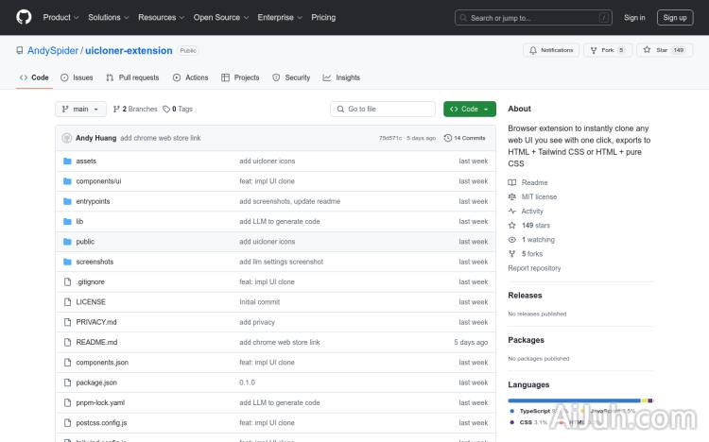Screen dimensions: 709x442
Task: Expand the Open Source menu
Action: (220, 17)
